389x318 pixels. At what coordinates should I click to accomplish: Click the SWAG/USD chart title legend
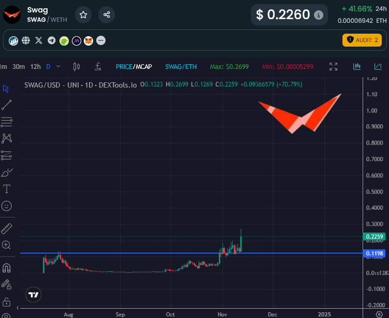tap(81, 85)
